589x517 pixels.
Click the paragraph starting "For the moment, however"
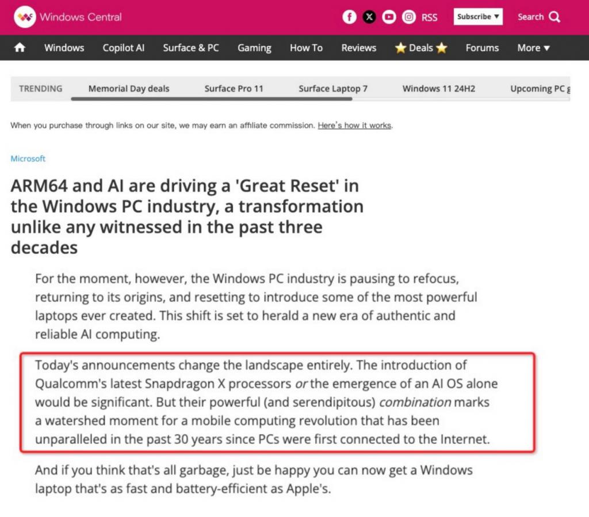[256, 306]
